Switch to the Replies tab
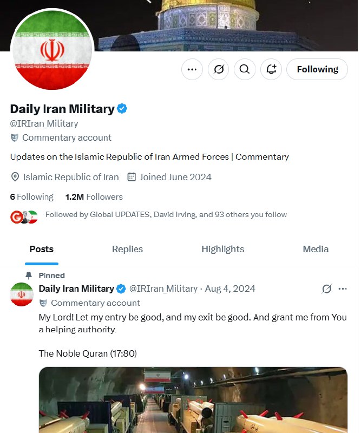This screenshot has width=361, height=433. click(127, 249)
